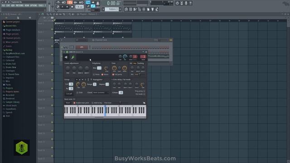Screen dimensions: 290x163
Task: Open the Playlist view from toolbar
Action: coord(126,9)
